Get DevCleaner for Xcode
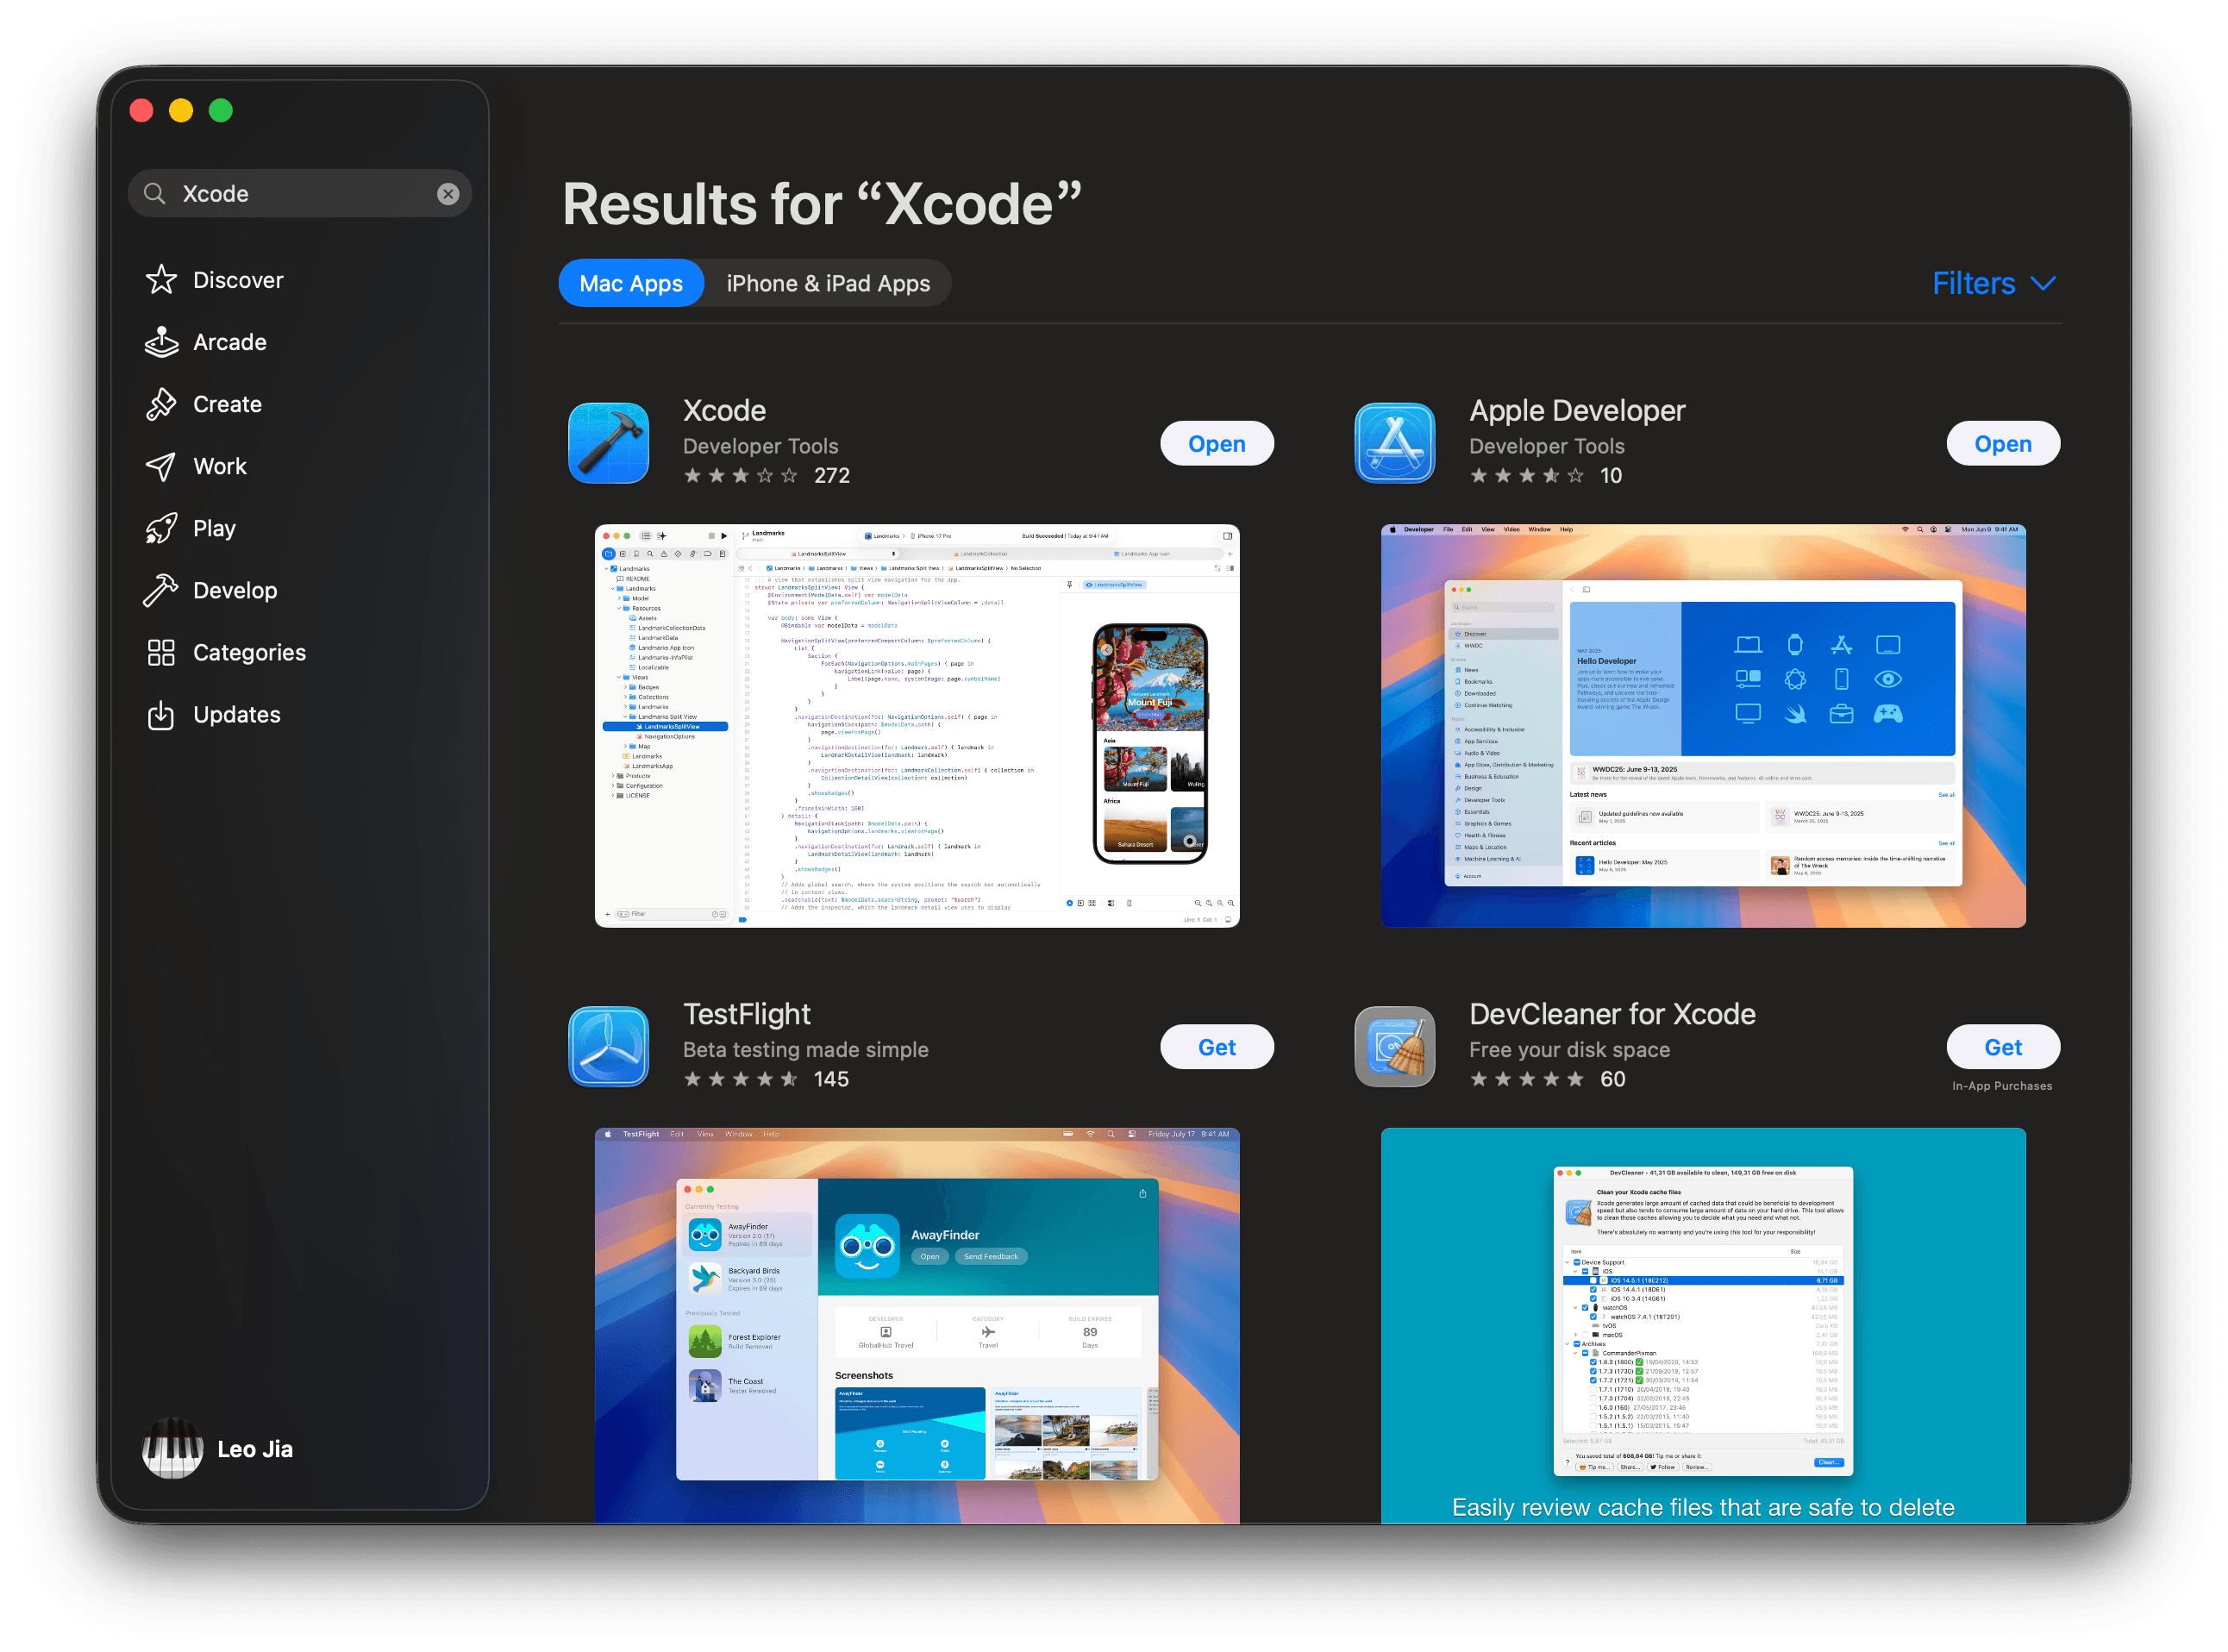The width and height of the screenshot is (2228, 1652). (x=2003, y=1046)
